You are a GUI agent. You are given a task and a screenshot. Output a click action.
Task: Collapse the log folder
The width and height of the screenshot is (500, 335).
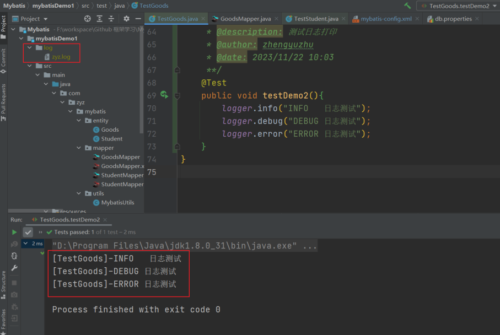click(x=30, y=47)
